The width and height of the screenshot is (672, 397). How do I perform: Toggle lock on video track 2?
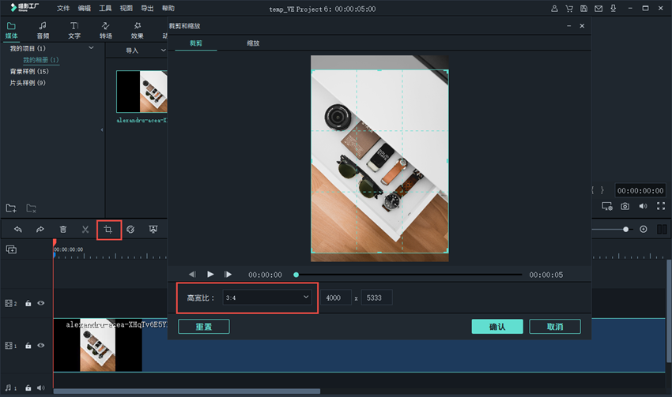28,303
